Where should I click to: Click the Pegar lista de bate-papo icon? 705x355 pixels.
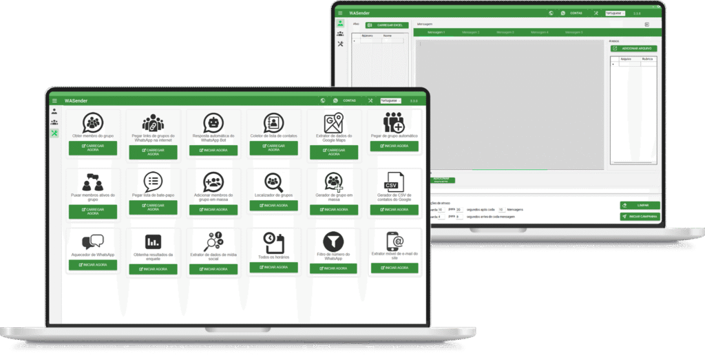(153, 182)
